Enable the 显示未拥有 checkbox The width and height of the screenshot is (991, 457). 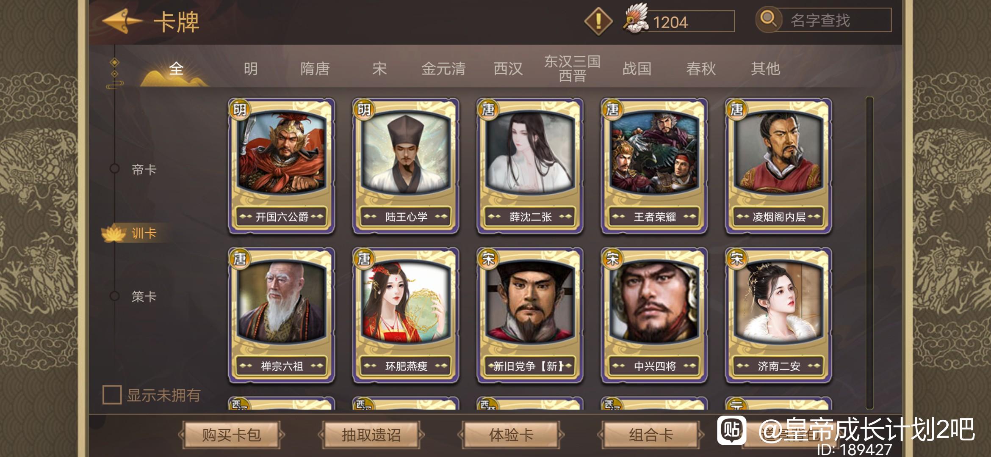tap(112, 395)
